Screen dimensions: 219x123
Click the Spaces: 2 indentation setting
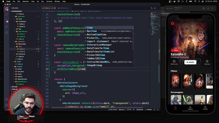tap(122, 110)
